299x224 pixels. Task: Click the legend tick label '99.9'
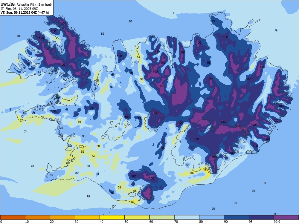(x=277, y=222)
